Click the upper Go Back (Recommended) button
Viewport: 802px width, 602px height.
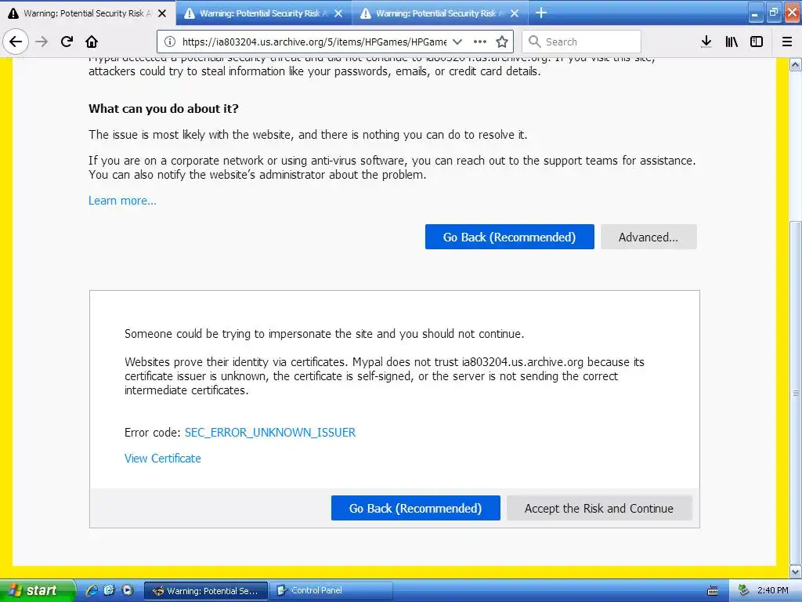point(509,237)
